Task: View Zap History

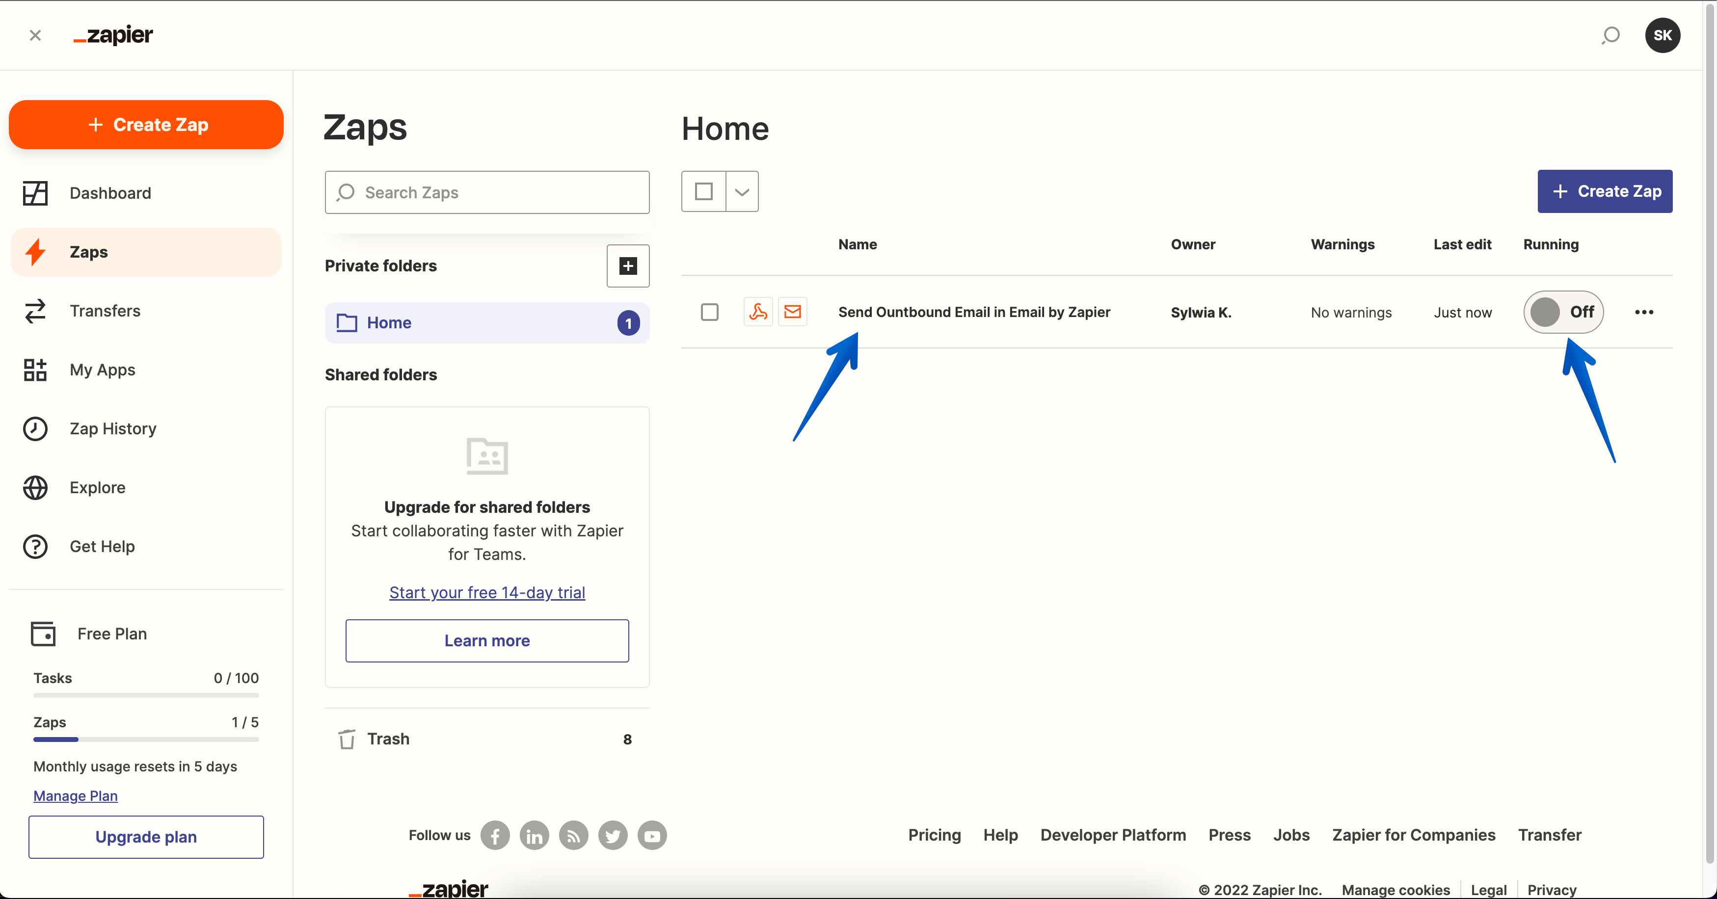Action: click(x=146, y=428)
